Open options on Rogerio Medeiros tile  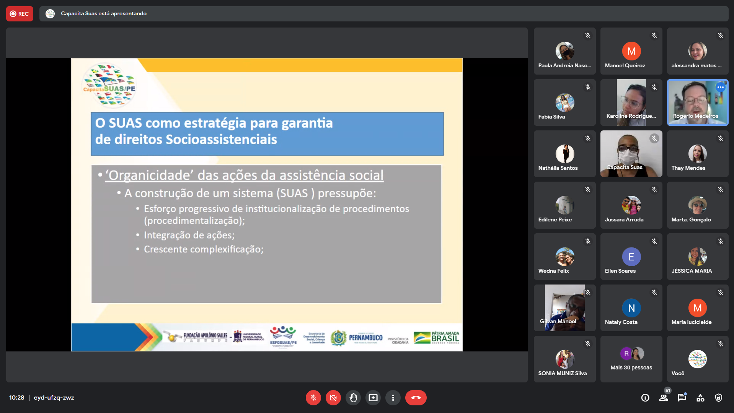[x=720, y=87]
